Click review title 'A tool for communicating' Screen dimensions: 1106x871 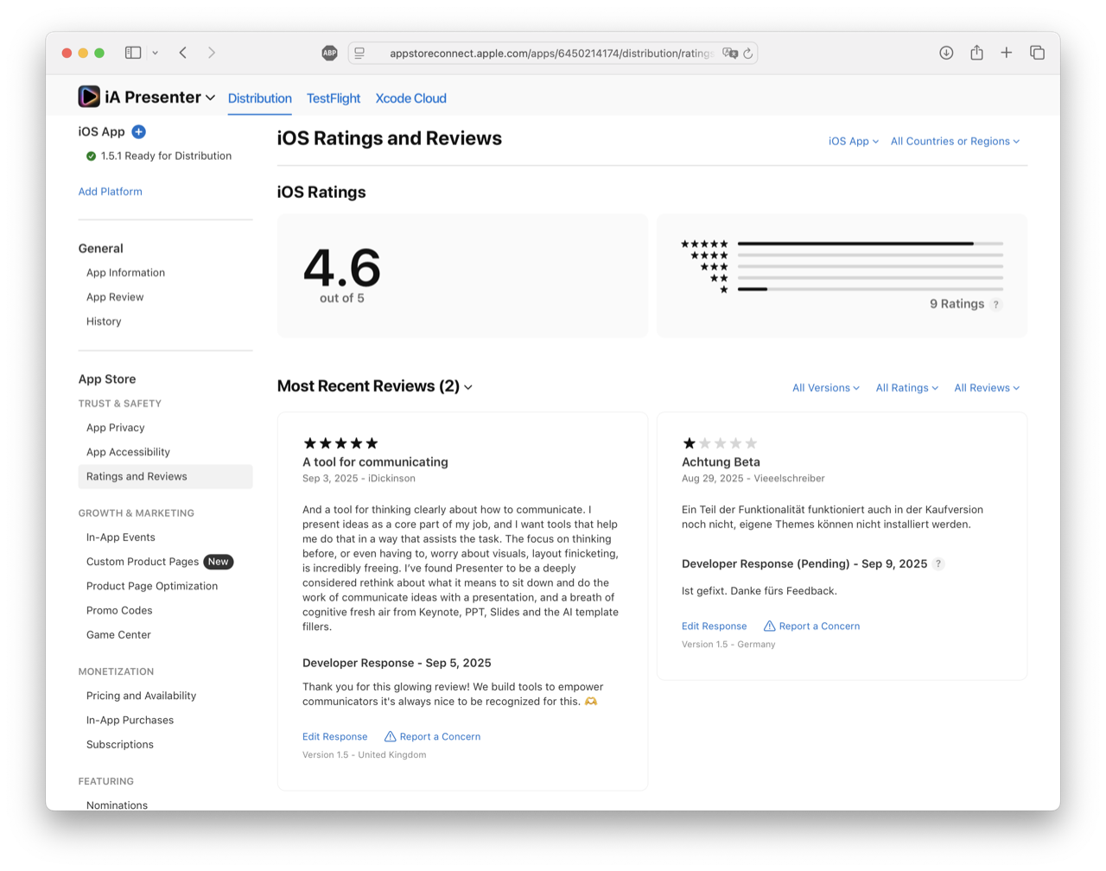click(375, 462)
